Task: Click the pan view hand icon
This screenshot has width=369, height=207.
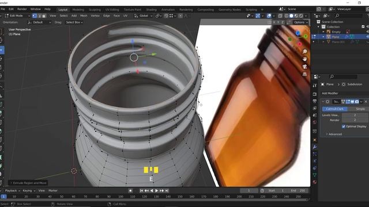Action: pyautogui.click(x=304, y=59)
